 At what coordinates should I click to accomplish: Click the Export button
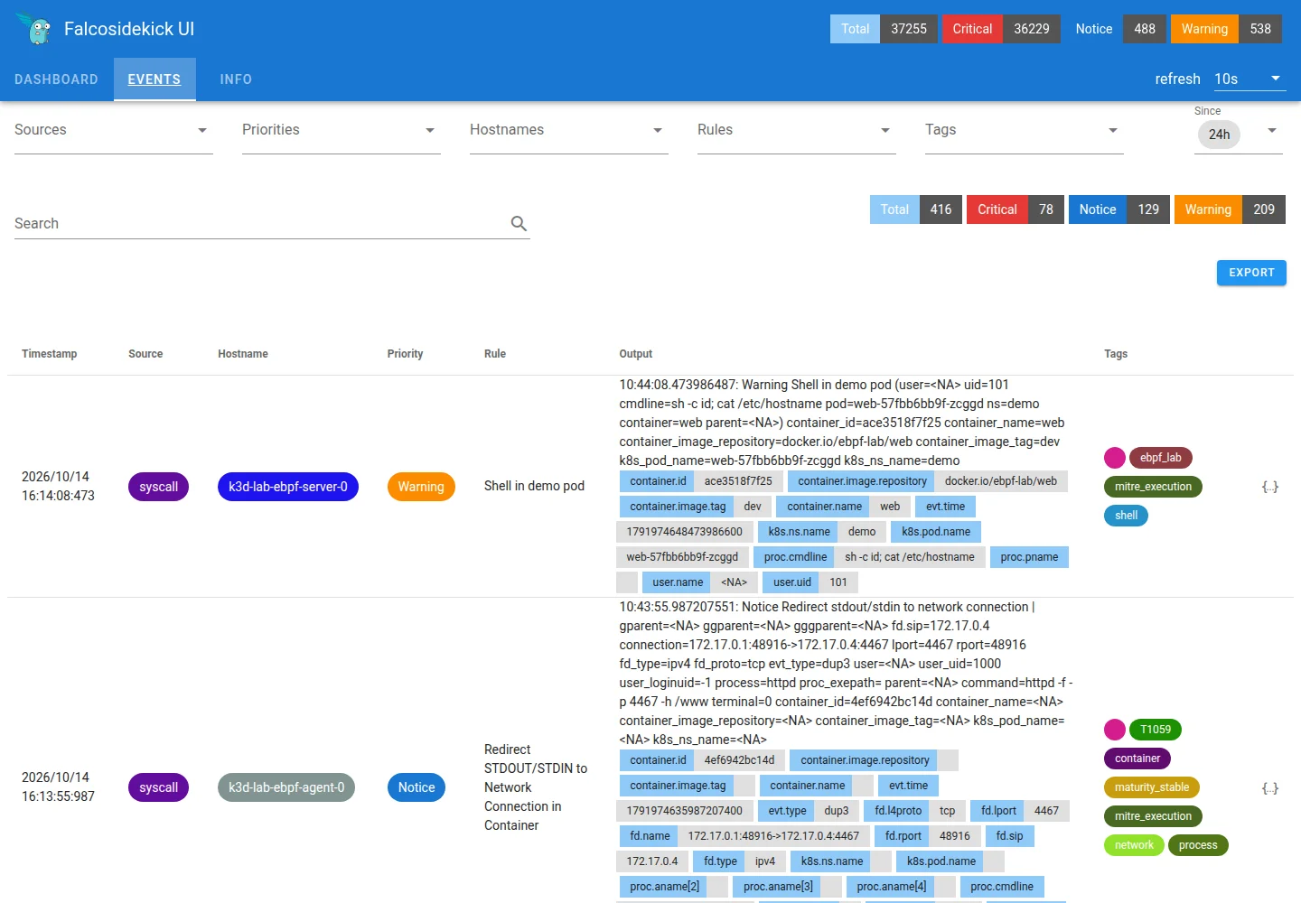coord(1251,273)
